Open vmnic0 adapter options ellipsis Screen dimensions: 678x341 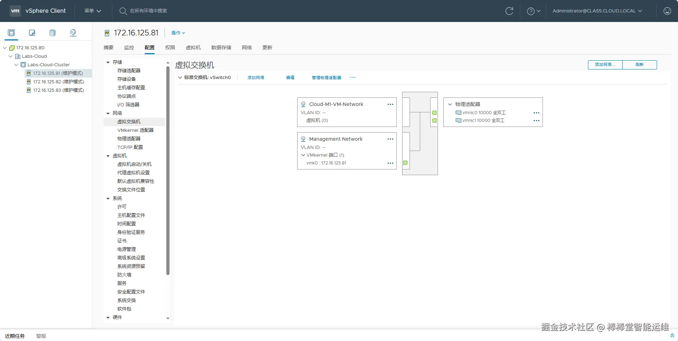(x=537, y=113)
